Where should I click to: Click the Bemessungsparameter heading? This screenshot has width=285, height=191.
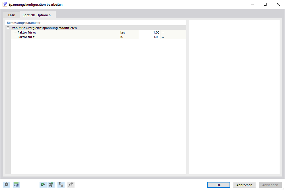click(x=24, y=23)
